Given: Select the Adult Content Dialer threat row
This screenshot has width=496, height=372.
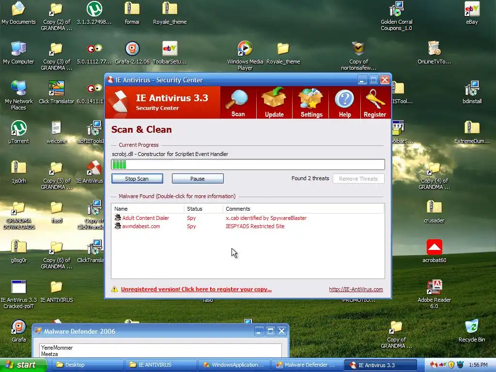Looking at the screenshot, I should pyautogui.click(x=248, y=218).
